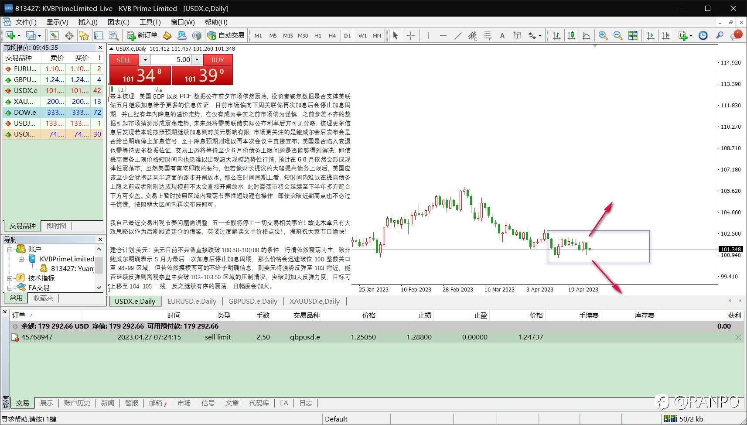Switch to EURUSD.e,Daily chart tab
Viewport: 747px width, 425px height.
coord(192,301)
